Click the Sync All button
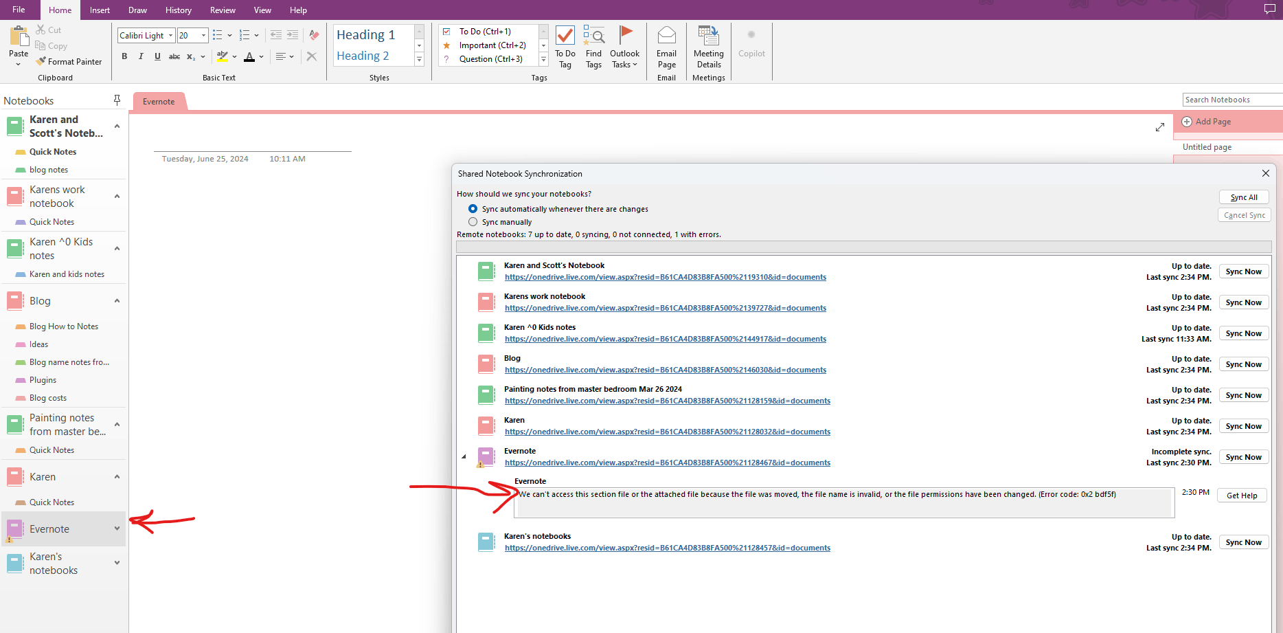 tap(1244, 197)
